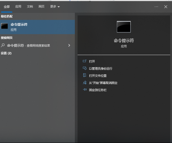
Task: Open the three-dots options menu
Action: [156, 7]
